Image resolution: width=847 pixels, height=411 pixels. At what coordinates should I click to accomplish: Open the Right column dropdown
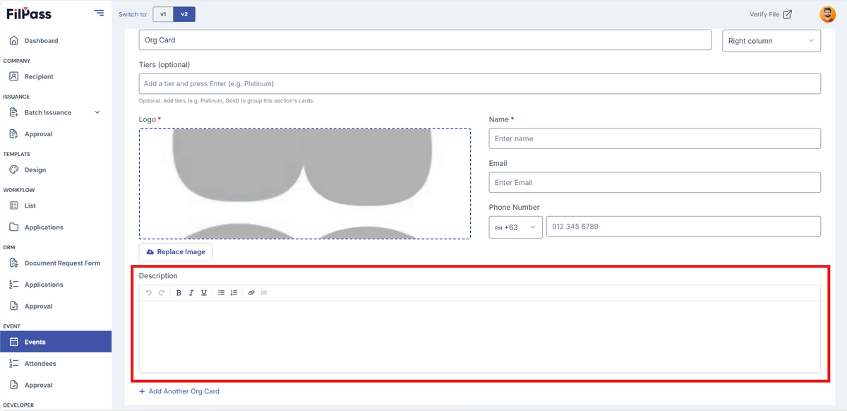click(x=771, y=41)
